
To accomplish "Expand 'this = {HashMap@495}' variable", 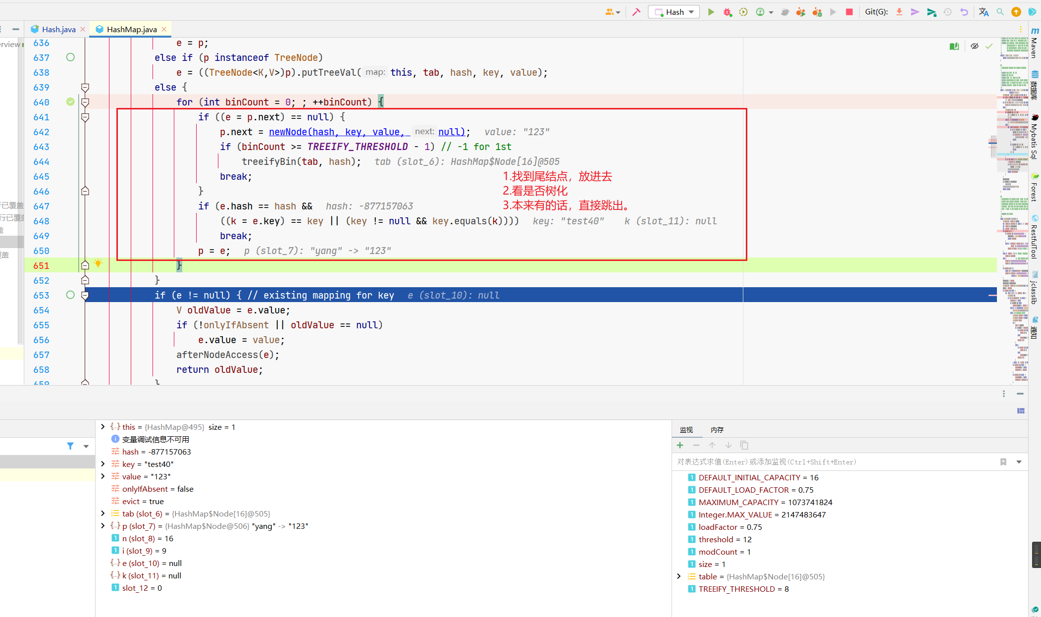I will 103,427.
